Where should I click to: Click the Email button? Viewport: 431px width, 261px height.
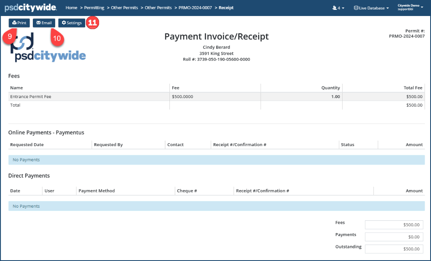44,23
